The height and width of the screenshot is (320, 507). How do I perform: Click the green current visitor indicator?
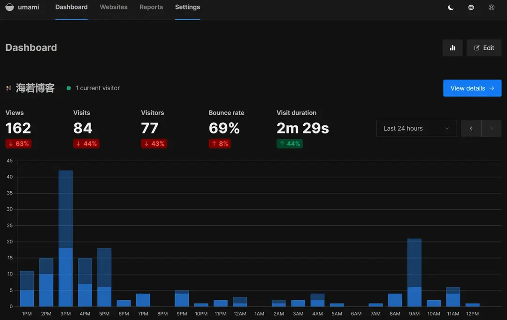(x=69, y=88)
